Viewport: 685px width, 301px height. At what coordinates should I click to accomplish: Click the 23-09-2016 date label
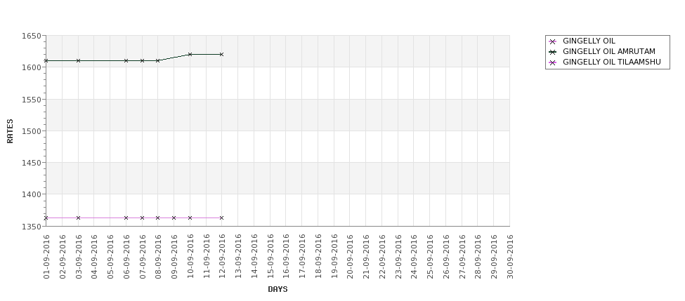(x=398, y=257)
